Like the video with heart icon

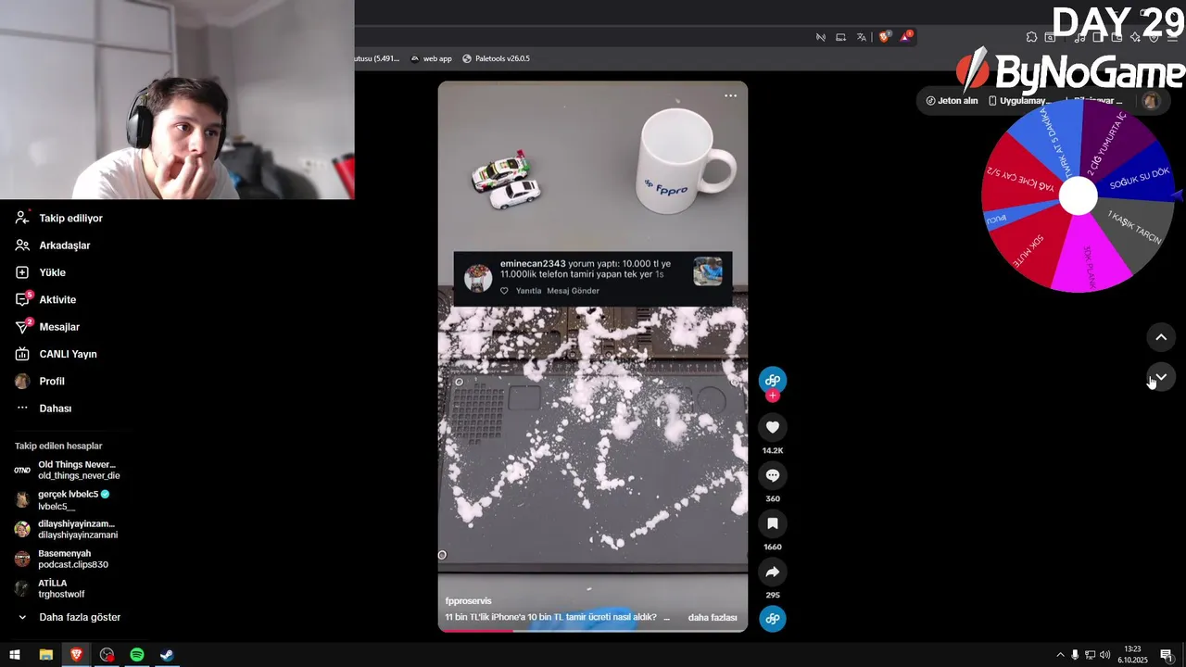click(x=773, y=427)
